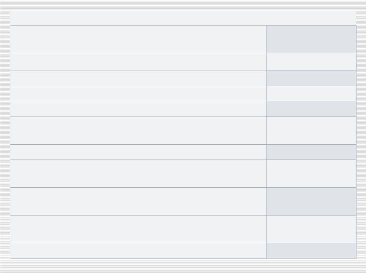Select shaded right cell in fifth body row
366x273 pixels.
pyautogui.click(x=311, y=109)
